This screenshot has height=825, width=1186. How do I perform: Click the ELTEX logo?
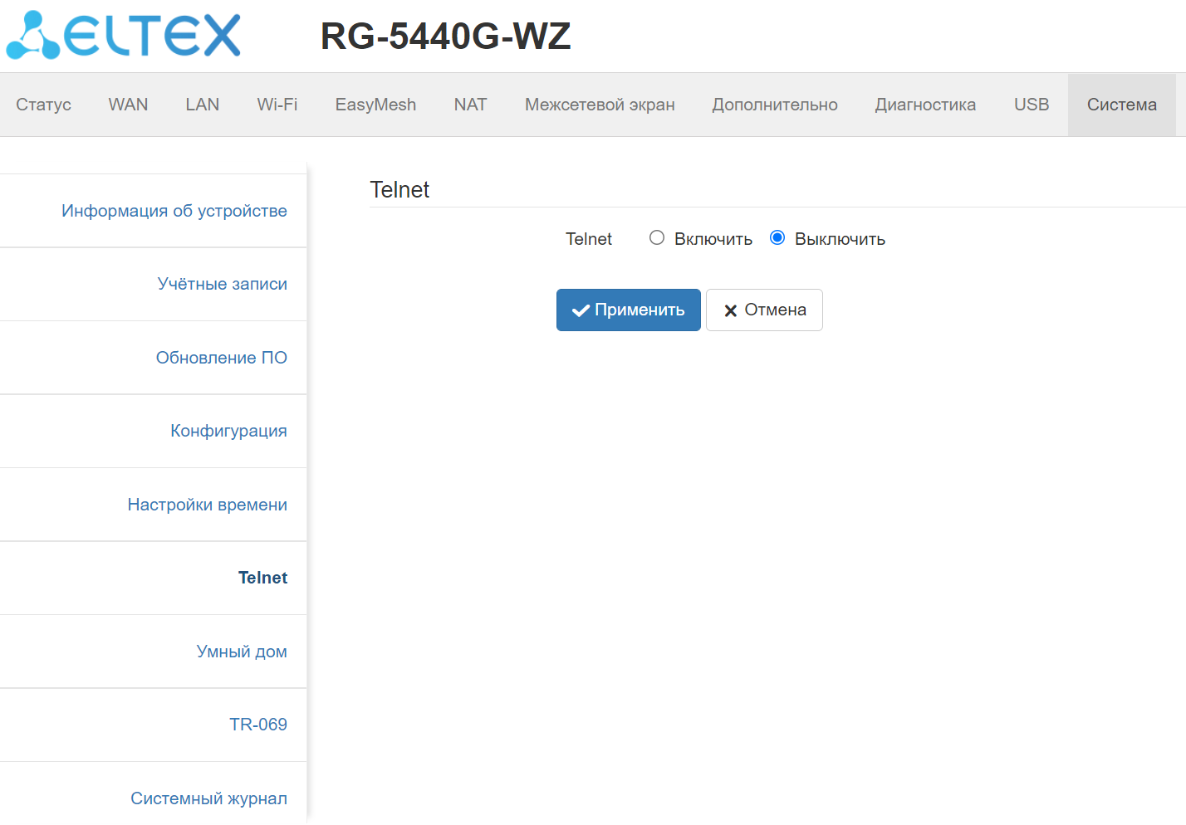(x=124, y=35)
